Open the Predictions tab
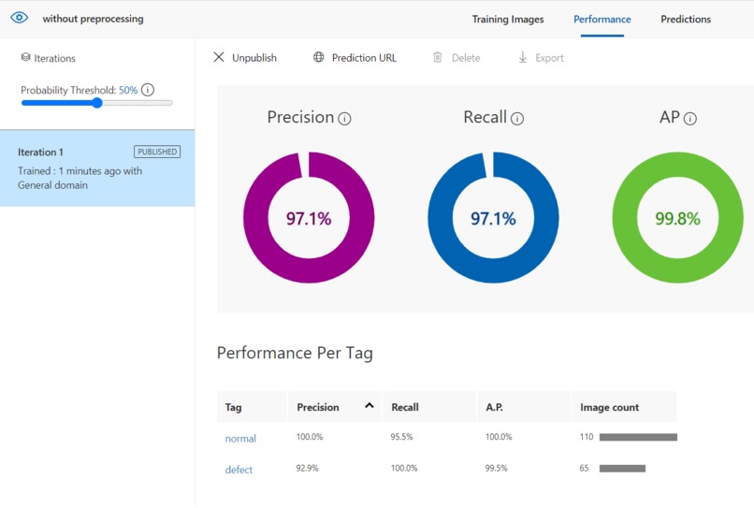The image size is (754, 508). click(x=685, y=20)
